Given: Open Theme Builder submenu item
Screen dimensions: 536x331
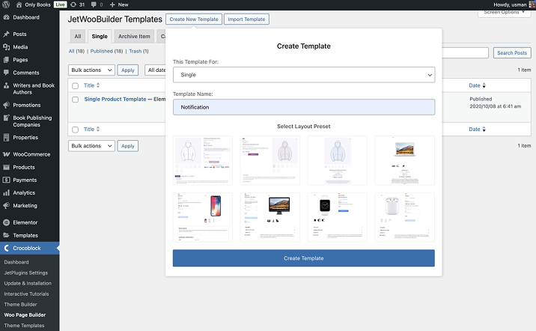Looking at the screenshot, I should pyautogui.click(x=20, y=304).
